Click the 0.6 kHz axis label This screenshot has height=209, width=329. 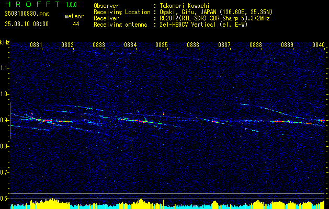4,199
